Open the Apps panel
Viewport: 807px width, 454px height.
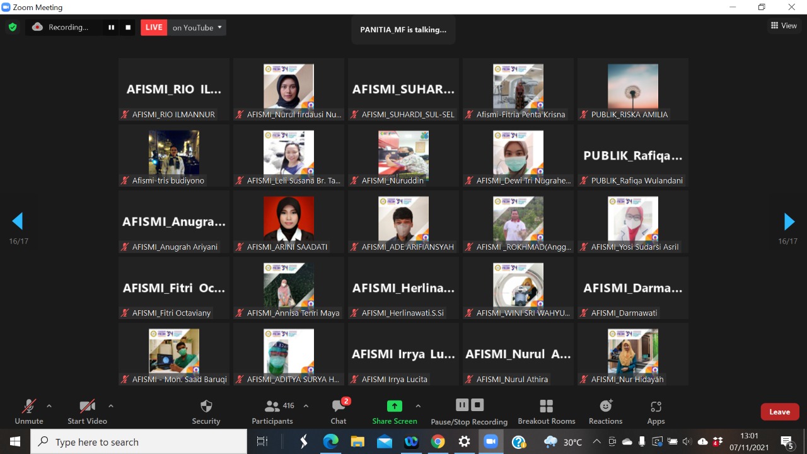click(656, 412)
